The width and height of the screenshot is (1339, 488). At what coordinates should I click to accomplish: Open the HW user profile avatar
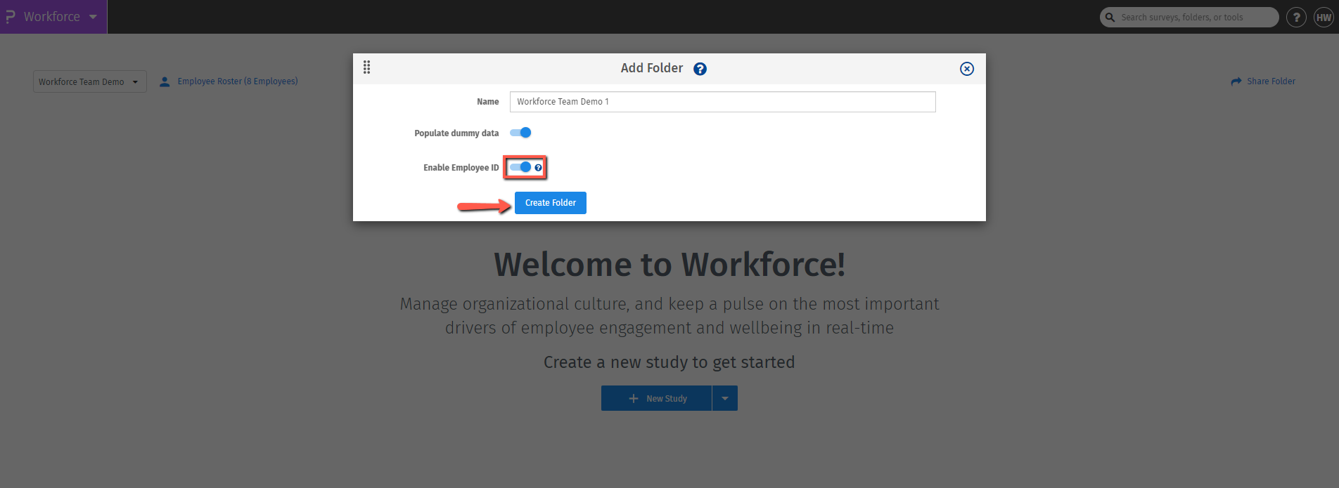tap(1324, 18)
